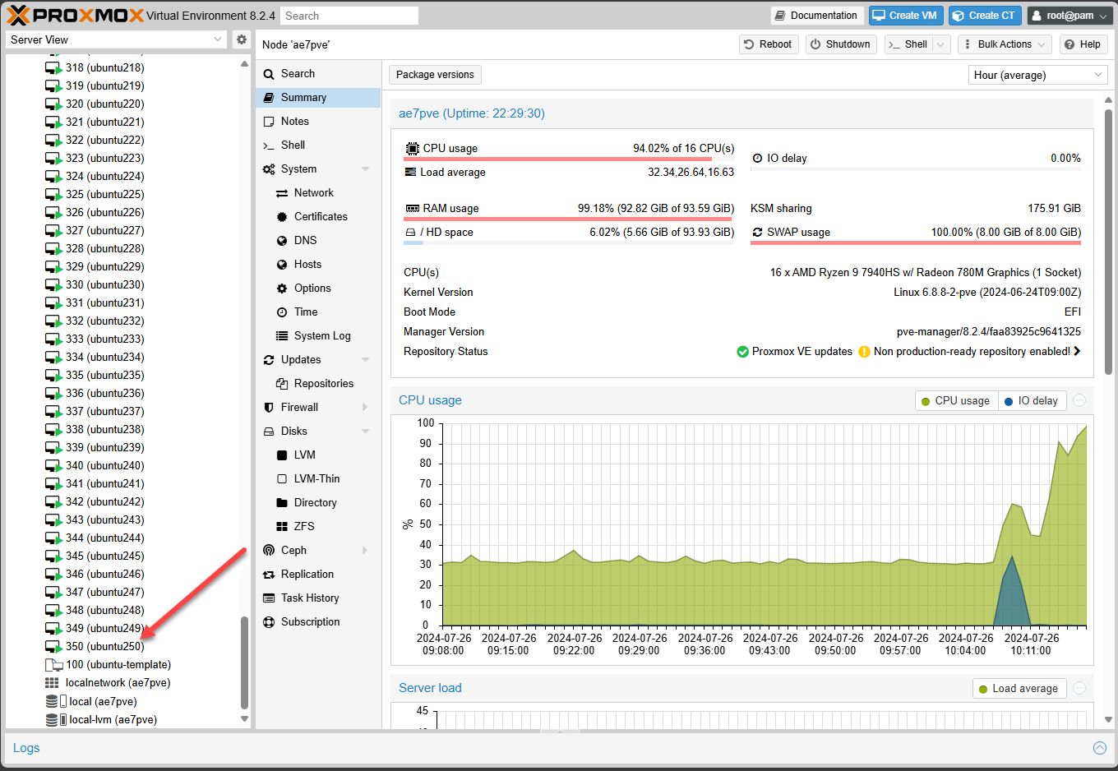Click the CPU usage progress bar

click(569, 159)
